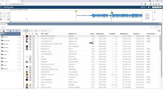Open the list menu icon in table toolbar
The width and height of the screenshot is (163, 92).
[x=23, y=31]
